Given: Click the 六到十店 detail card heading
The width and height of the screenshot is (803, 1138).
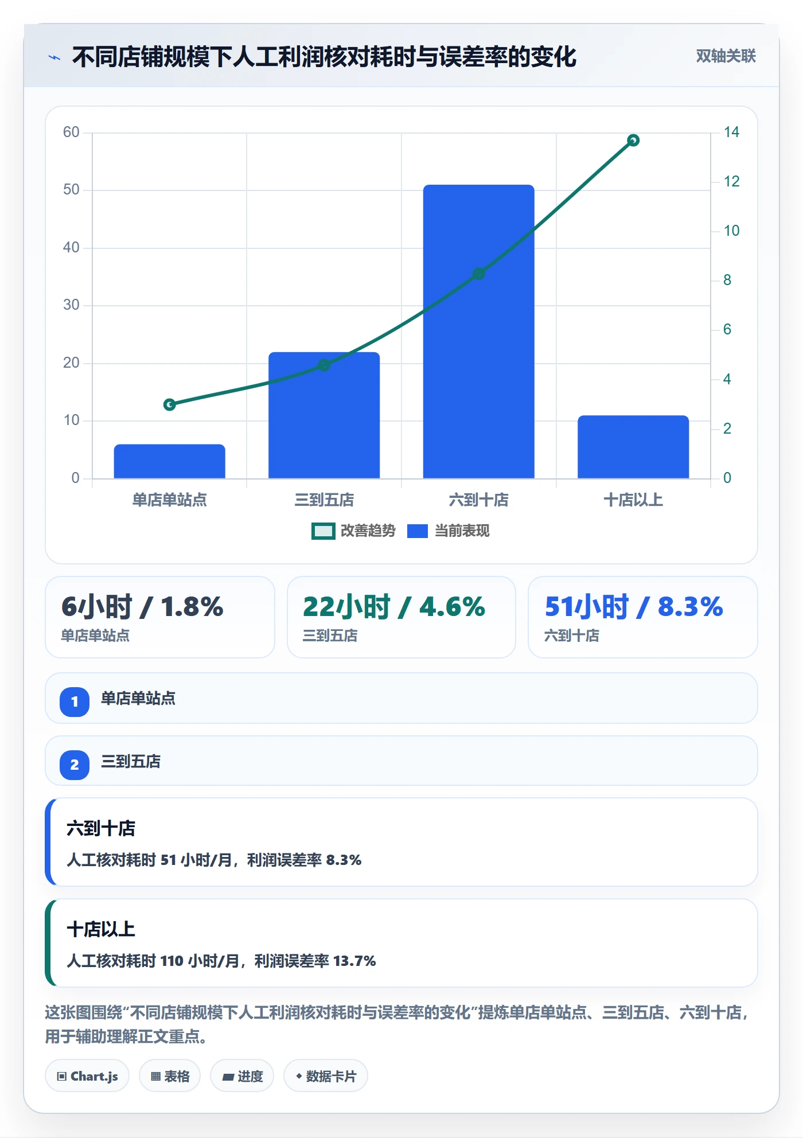Looking at the screenshot, I should 101,828.
